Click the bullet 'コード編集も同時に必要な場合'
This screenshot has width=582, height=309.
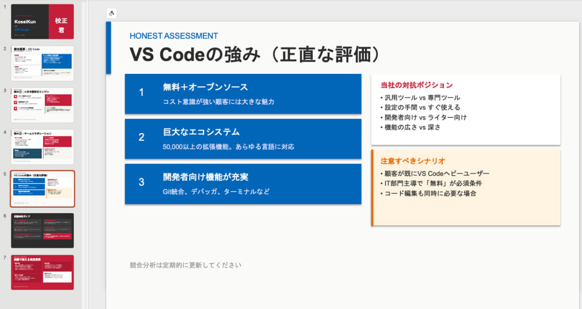428,193
